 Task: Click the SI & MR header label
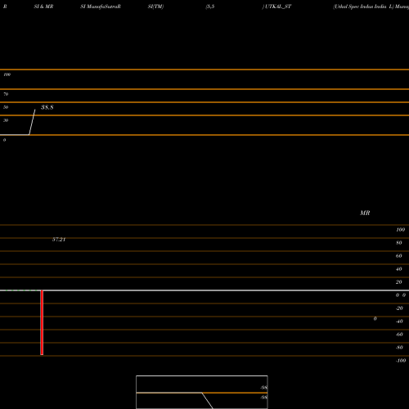(x=43, y=7)
